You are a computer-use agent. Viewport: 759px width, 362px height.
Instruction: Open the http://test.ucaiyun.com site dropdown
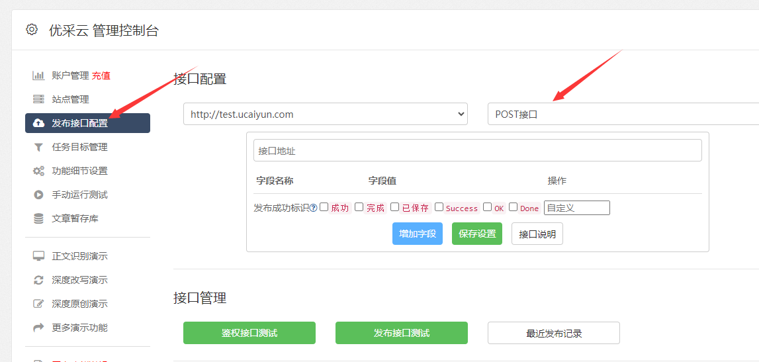[326, 114]
